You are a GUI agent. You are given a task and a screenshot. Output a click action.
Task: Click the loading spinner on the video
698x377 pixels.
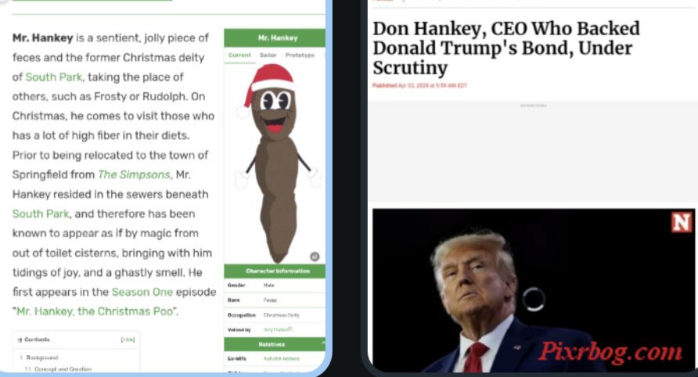(x=533, y=299)
